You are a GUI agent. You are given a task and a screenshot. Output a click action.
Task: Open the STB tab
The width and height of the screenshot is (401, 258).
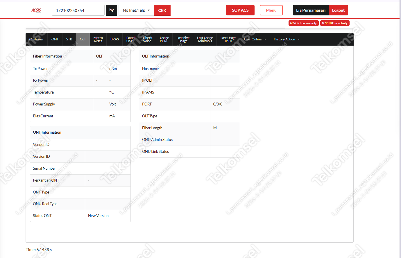(69, 39)
